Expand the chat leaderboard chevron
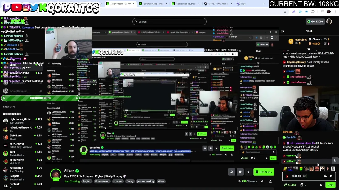This screenshot has width=339, height=190. click(309, 49)
